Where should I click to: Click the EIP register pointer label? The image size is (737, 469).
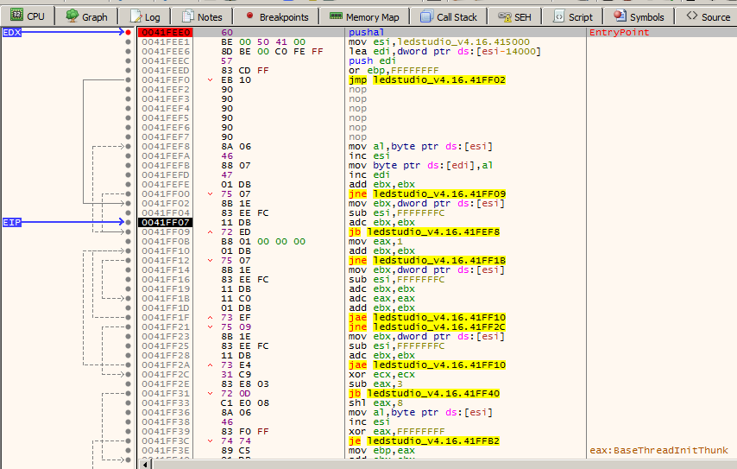tap(11, 223)
